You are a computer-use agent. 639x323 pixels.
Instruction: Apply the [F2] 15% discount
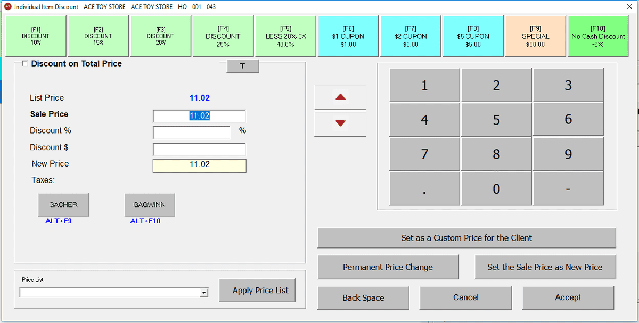coord(98,36)
